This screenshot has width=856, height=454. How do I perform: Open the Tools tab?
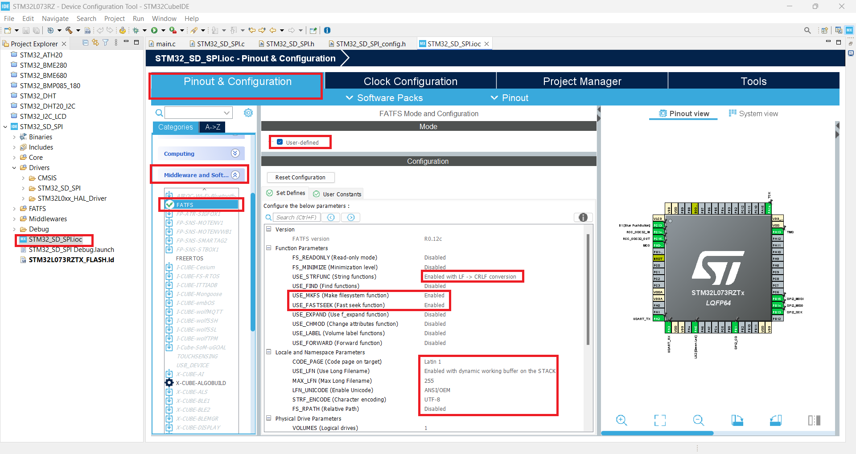pos(753,81)
